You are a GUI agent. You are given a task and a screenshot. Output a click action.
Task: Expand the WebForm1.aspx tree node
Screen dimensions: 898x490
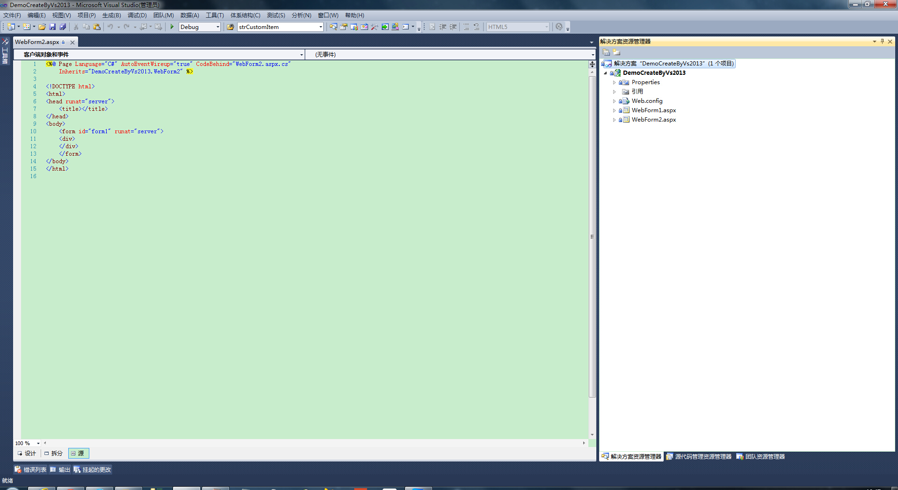pos(614,110)
